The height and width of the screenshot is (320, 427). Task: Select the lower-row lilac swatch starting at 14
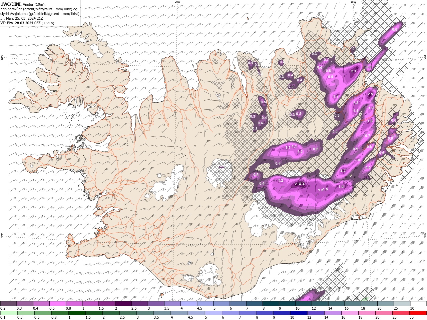(x=332, y=313)
